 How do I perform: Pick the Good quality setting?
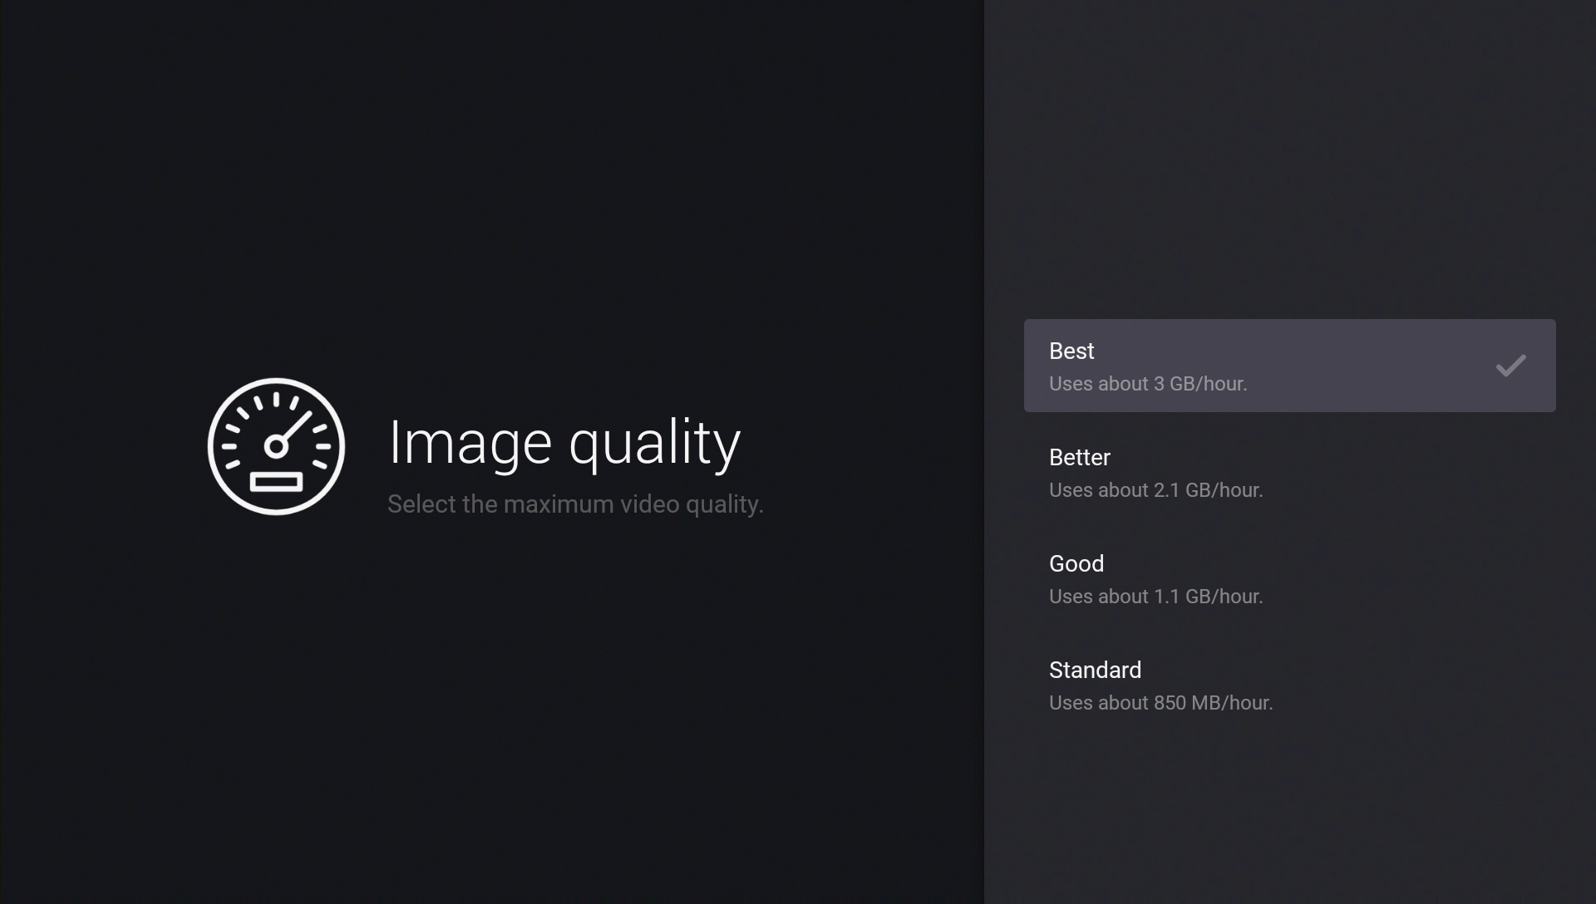tap(1289, 578)
